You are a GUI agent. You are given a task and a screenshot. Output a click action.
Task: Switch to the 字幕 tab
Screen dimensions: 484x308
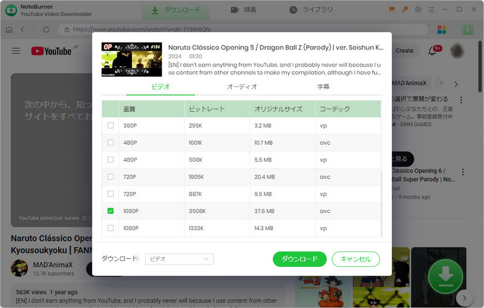323,87
